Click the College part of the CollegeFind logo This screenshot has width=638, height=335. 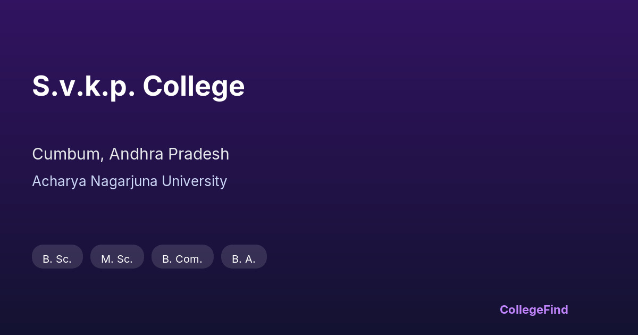tap(521, 309)
